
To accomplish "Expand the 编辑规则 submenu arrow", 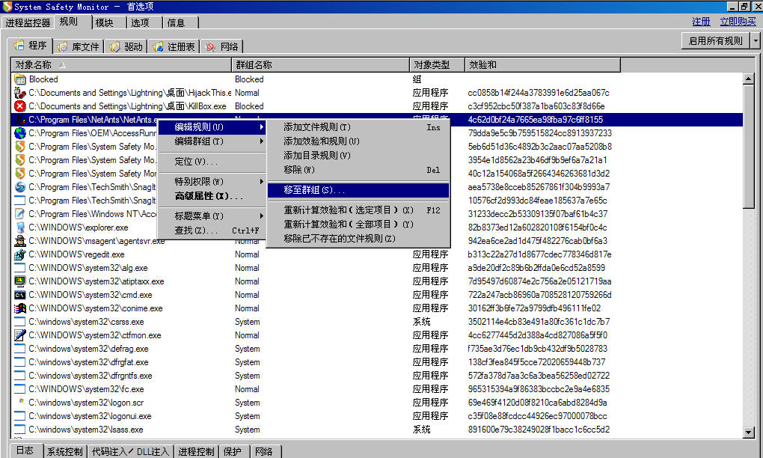I will pos(262,127).
